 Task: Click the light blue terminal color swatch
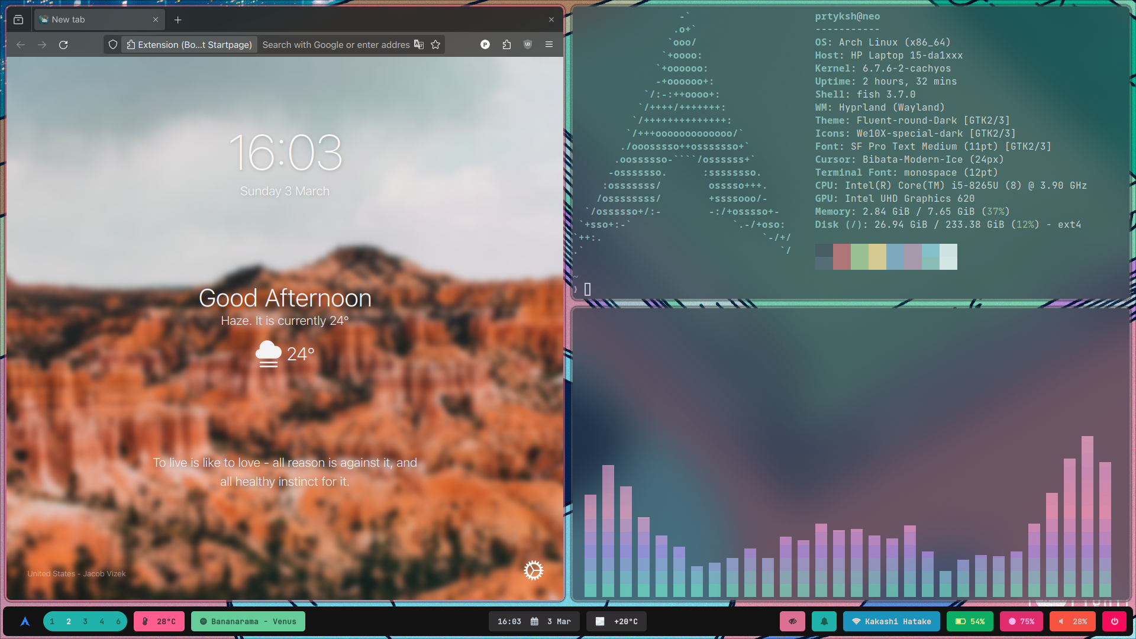895,257
